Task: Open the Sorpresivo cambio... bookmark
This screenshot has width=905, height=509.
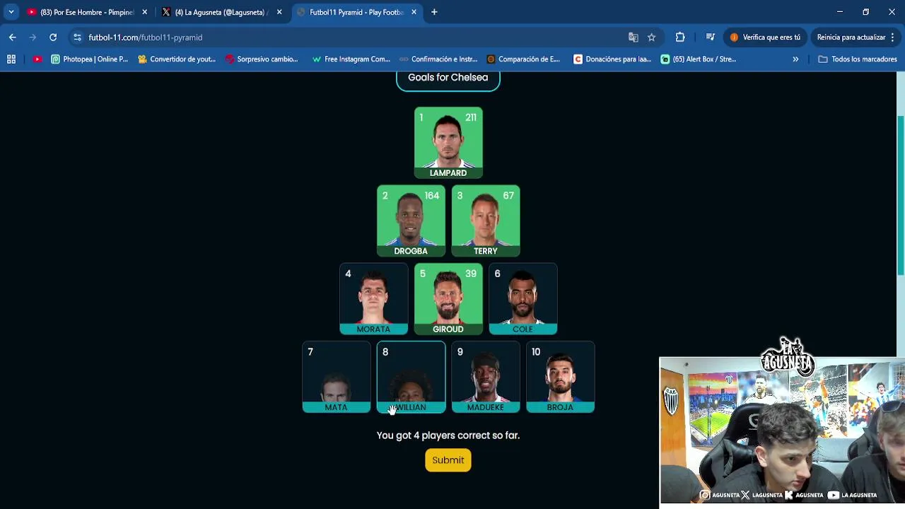Action: click(262, 59)
